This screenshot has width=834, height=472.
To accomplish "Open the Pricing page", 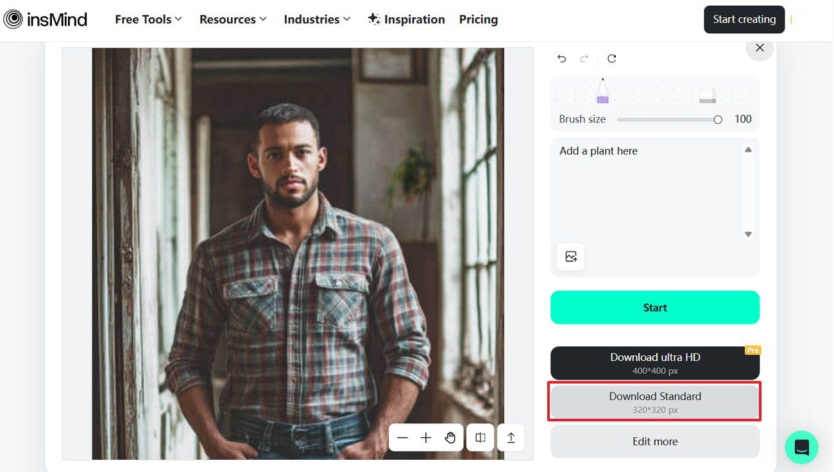I will pos(479,19).
